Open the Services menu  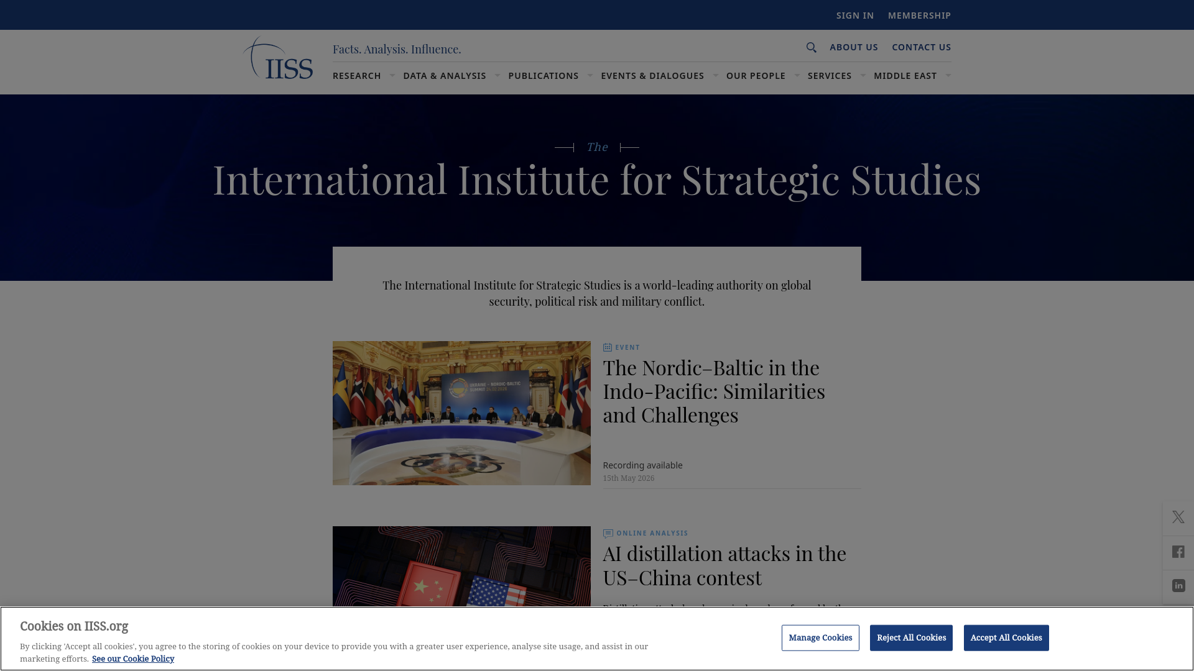830,76
